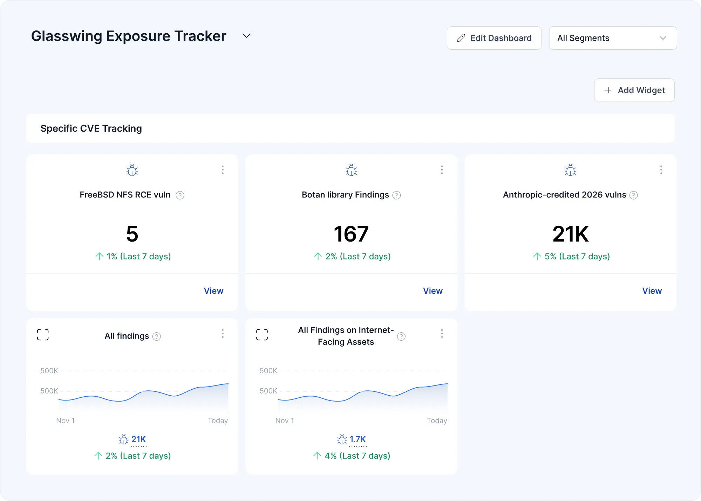This screenshot has height=501, width=701.
Task: Click View link on Botan library Findings card
Action: 433,291
